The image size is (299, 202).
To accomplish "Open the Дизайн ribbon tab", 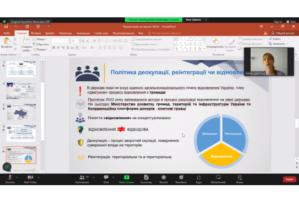I will coord(50,33).
